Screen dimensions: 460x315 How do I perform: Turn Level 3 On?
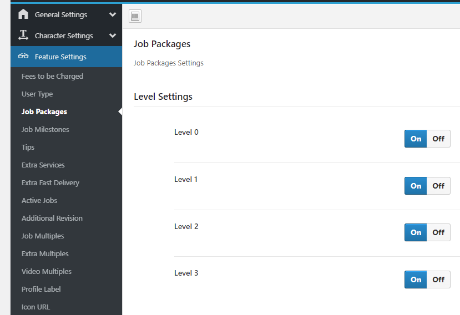pos(416,280)
